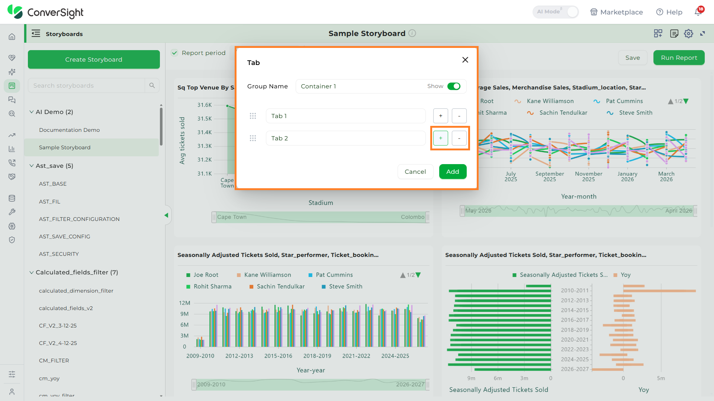Open the AST_FILTER_CONFIGURATION storyboard
Image resolution: width=714 pixels, height=401 pixels.
pos(79,219)
